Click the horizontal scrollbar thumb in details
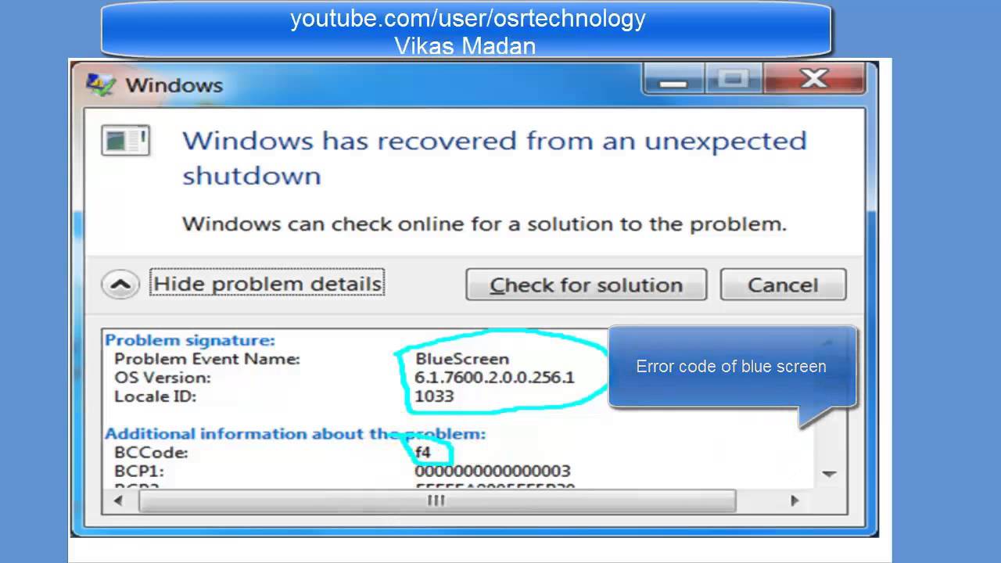This screenshot has height=563, width=1001. (436, 501)
